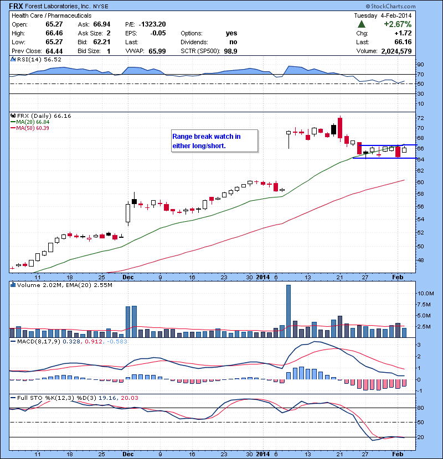Click the '2014' label on price chart axis
This screenshot has width=443, height=459.
pyautogui.click(x=262, y=277)
